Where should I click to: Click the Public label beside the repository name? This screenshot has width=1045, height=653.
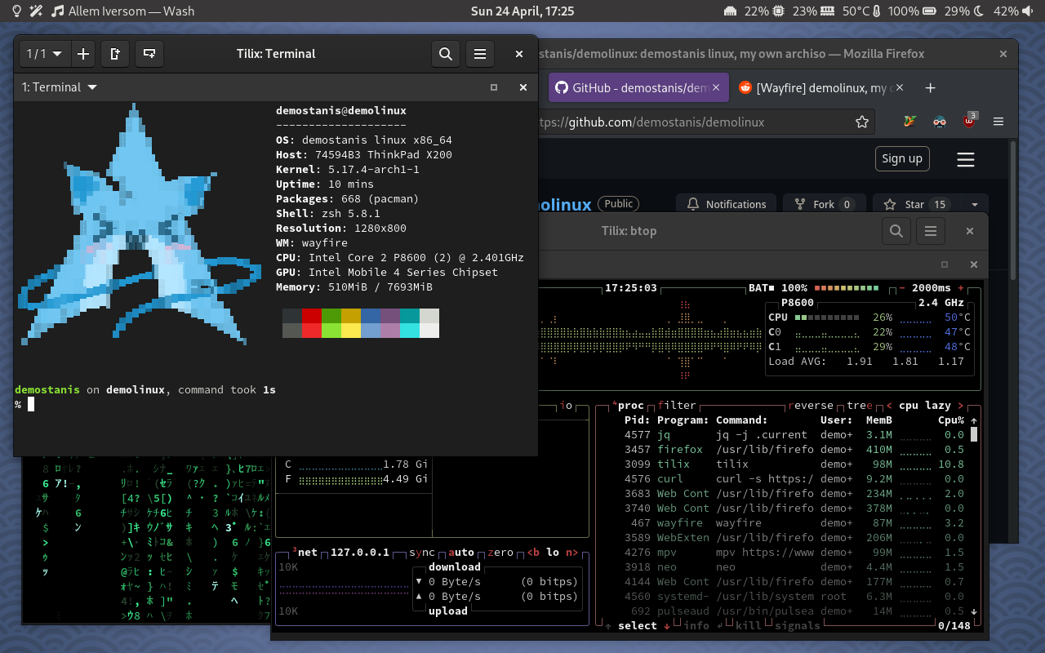[x=618, y=204]
